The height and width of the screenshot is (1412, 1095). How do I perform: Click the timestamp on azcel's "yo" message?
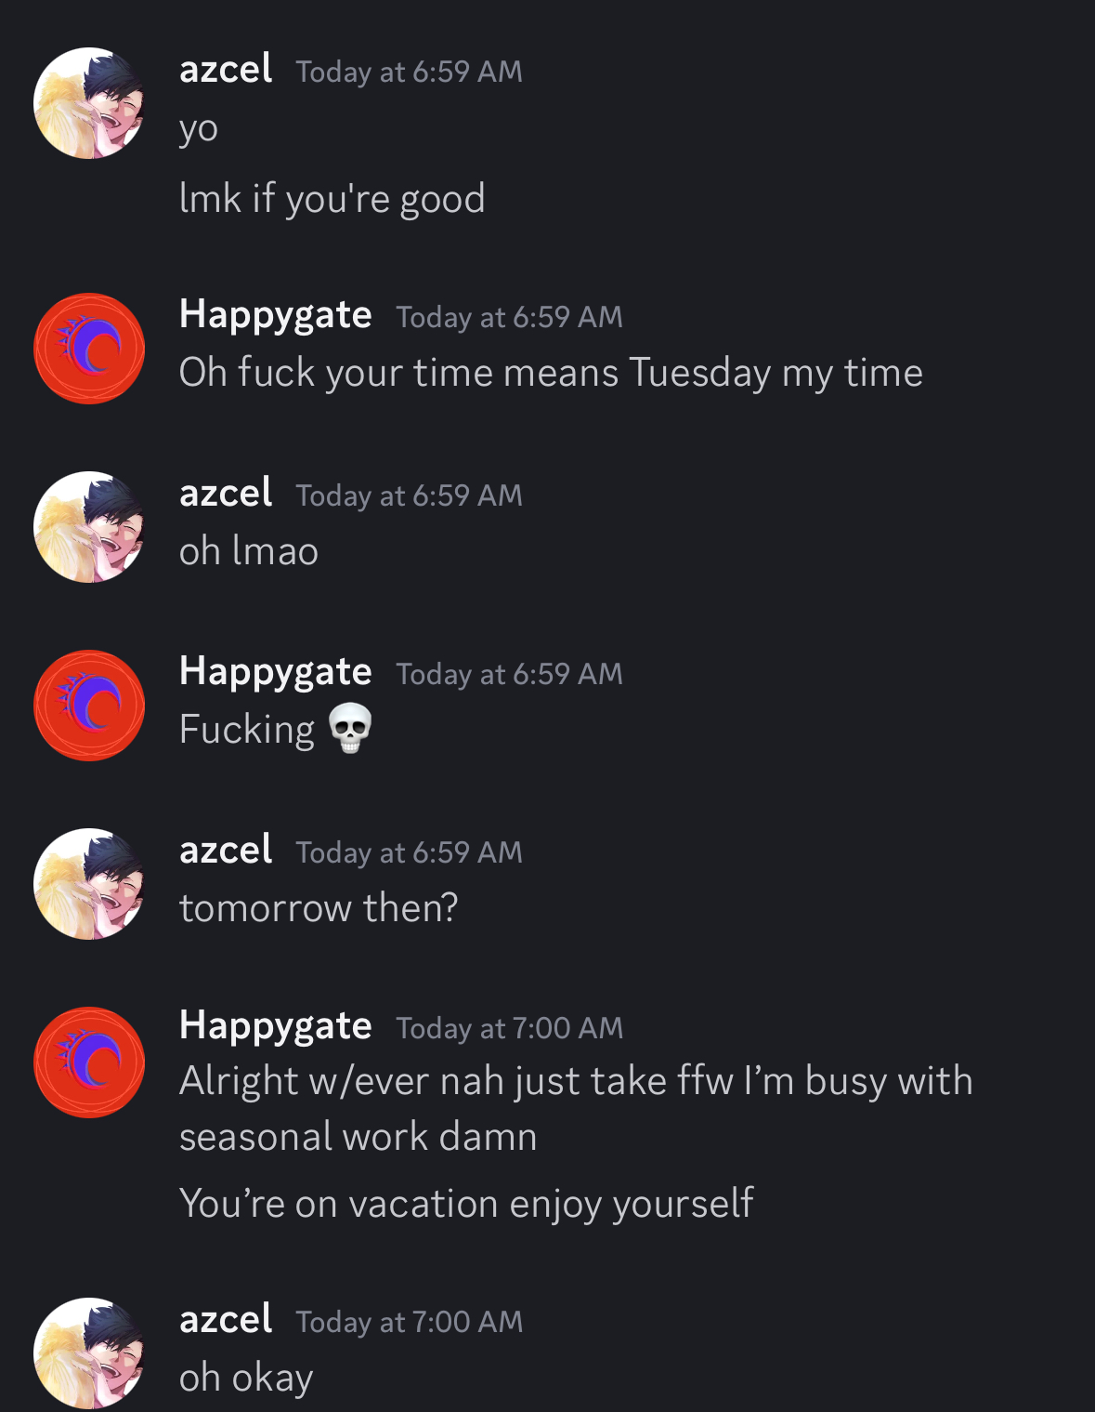pos(410,72)
